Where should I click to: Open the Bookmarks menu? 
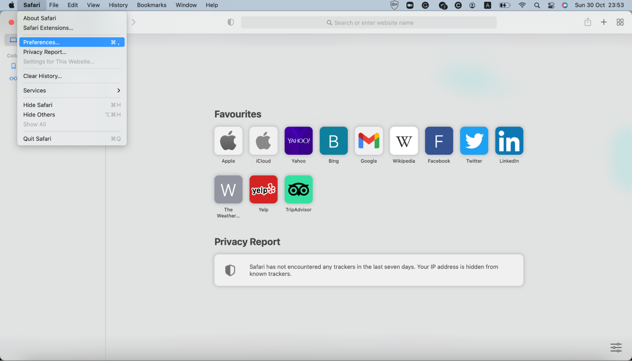pos(152,5)
